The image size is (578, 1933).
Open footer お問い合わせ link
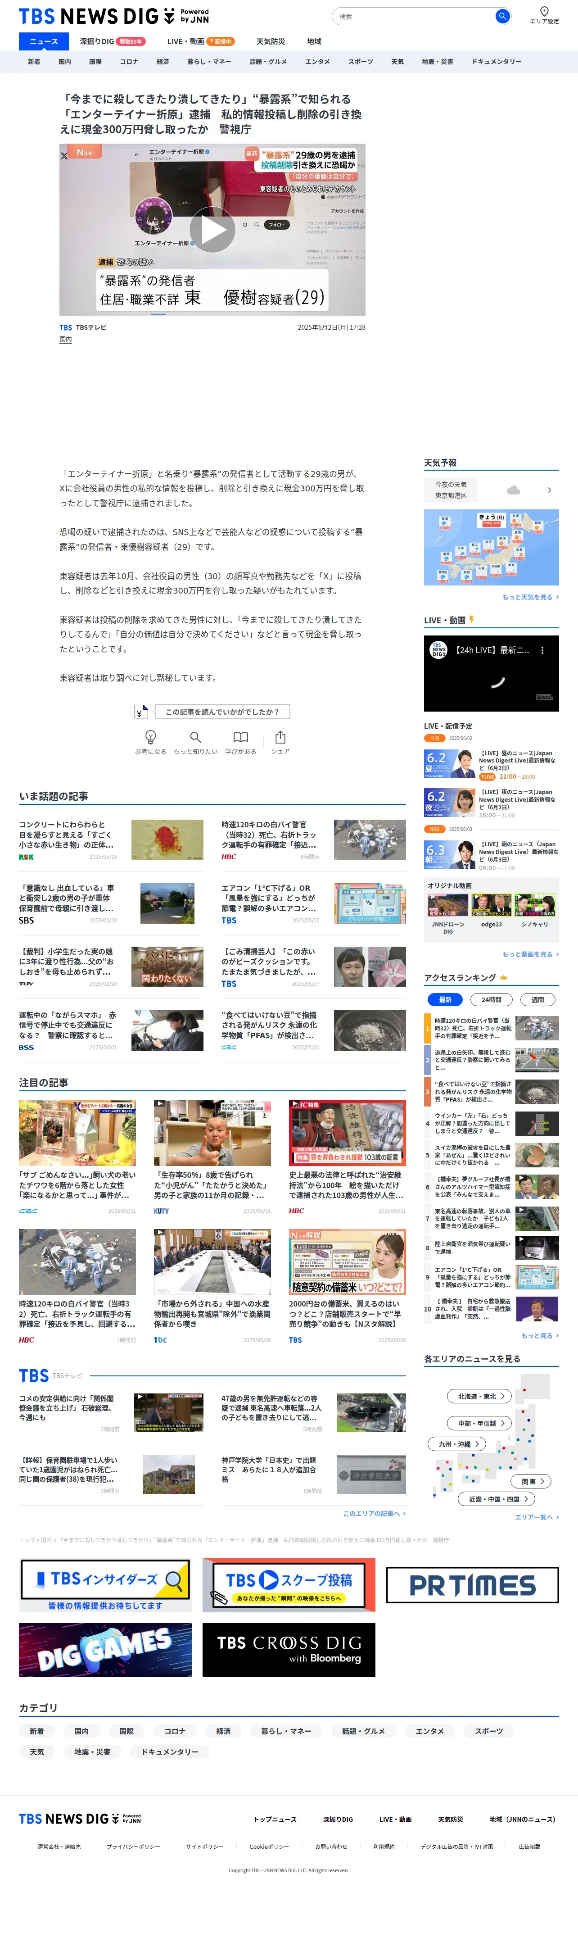click(x=331, y=1846)
